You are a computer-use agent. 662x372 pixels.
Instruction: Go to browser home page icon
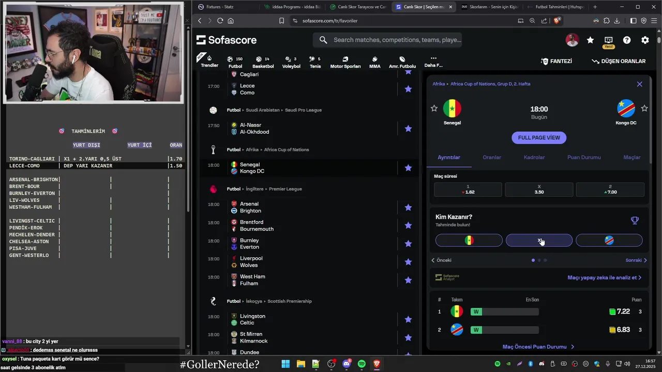coord(231,21)
